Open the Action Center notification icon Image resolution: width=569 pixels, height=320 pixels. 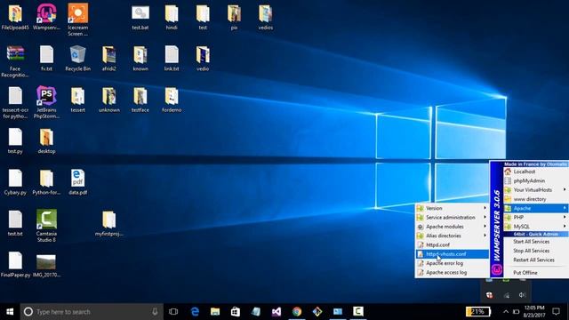click(x=556, y=312)
